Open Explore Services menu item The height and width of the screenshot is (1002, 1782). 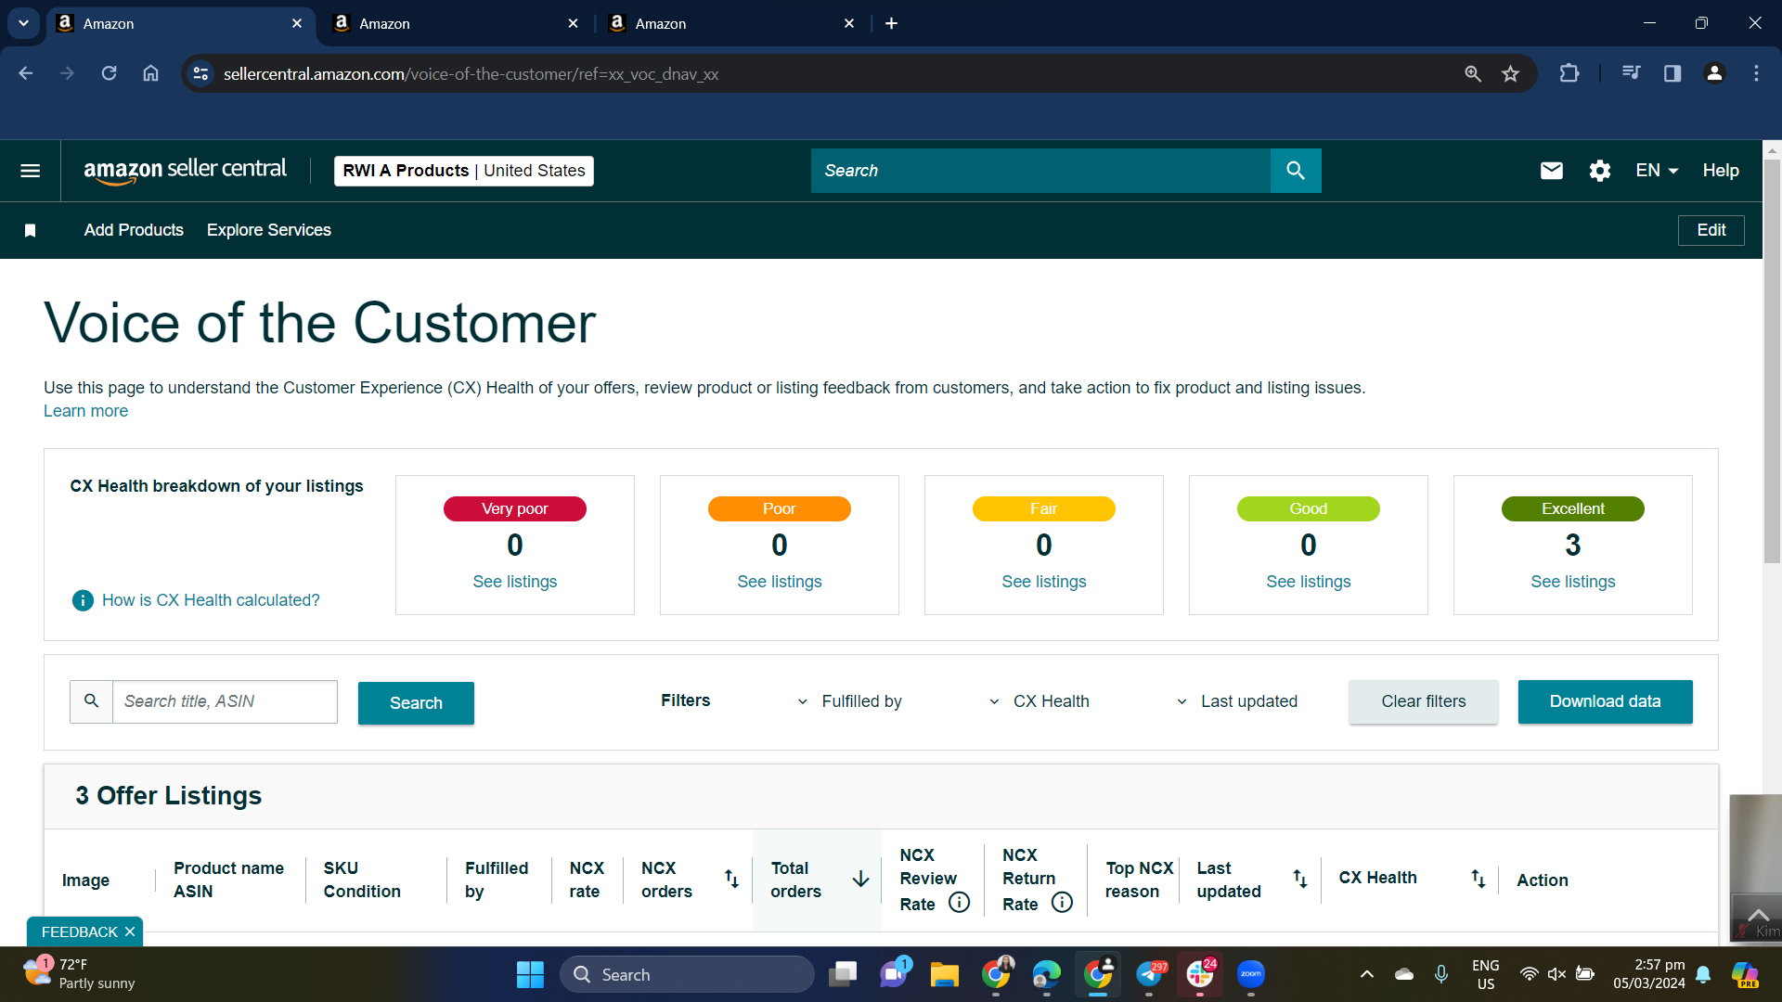(x=269, y=230)
